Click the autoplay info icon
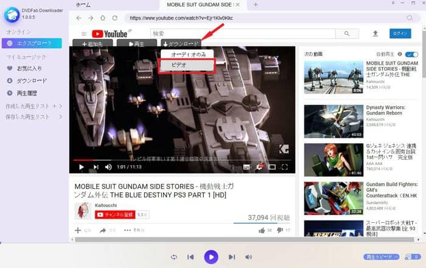 coord(400,54)
